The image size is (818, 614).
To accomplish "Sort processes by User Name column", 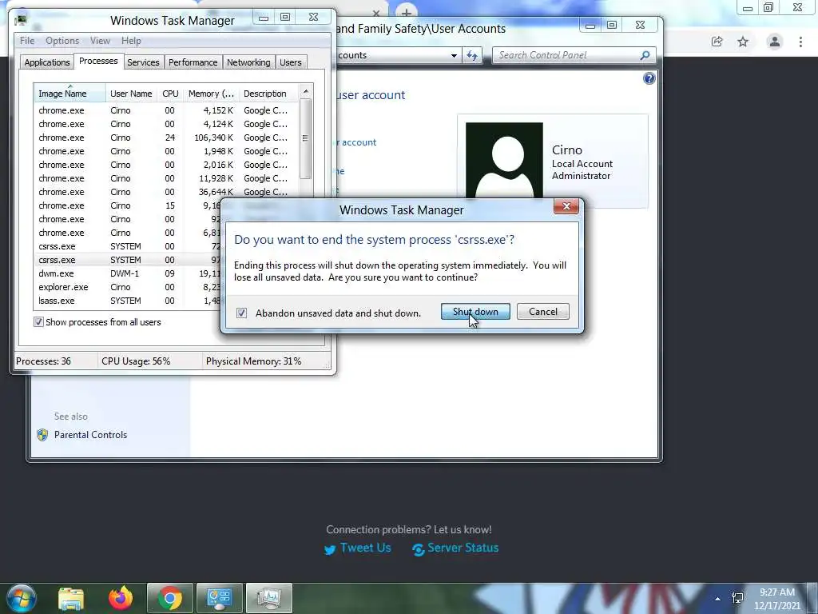I will [x=131, y=94].
